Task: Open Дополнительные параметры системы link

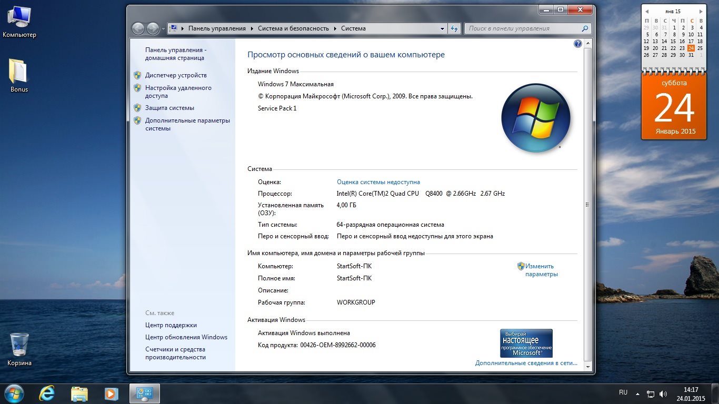Action: click(x=187, y=124)
